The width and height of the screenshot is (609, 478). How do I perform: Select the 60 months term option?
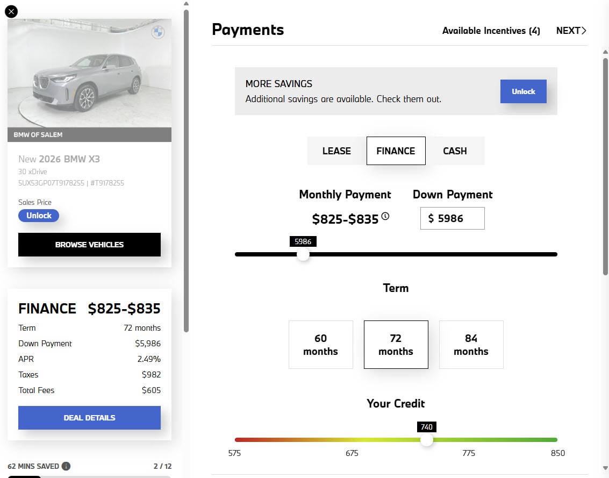321,345
